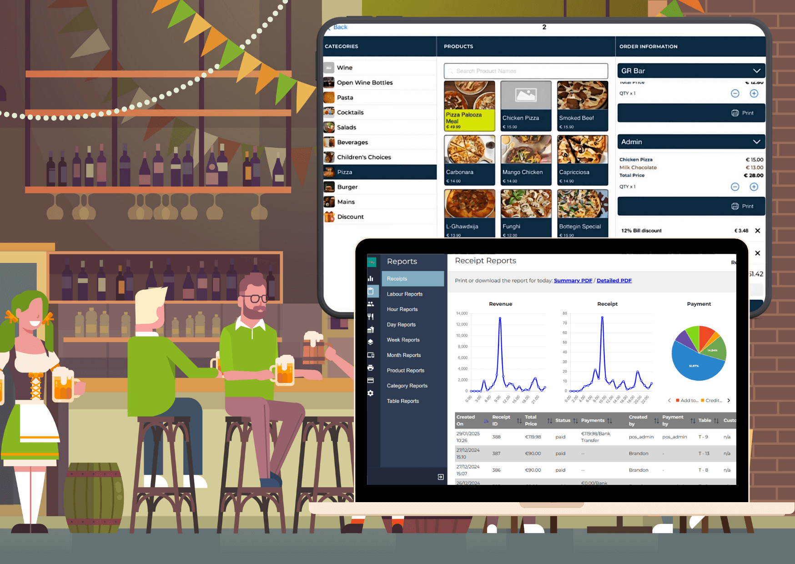Viewport: 795px width, 564px height.
Task: Focus the Search Product Names field
Action: pos(526,71)
